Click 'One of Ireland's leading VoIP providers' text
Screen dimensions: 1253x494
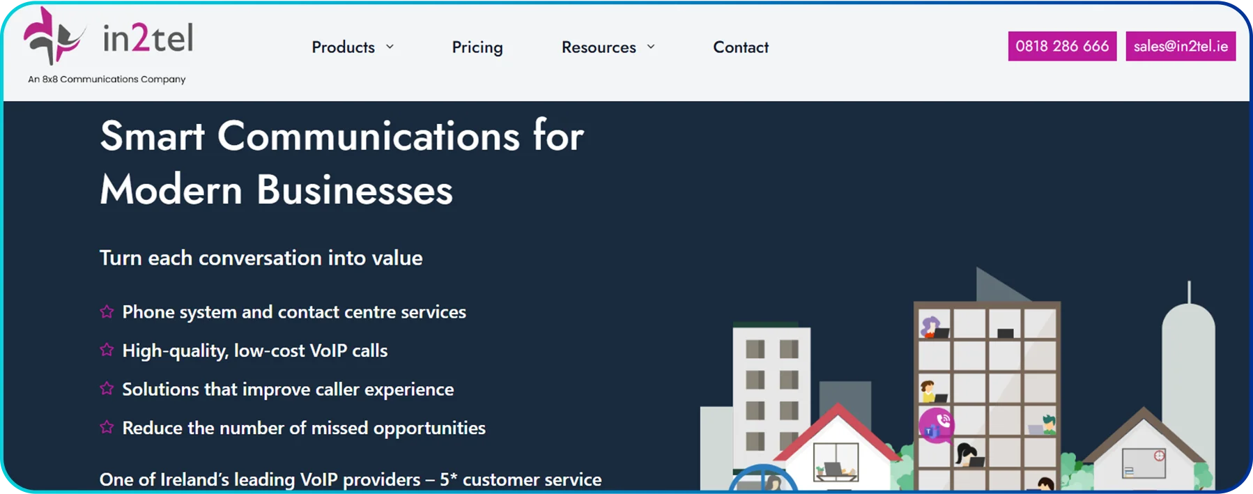tap(260, 479)
